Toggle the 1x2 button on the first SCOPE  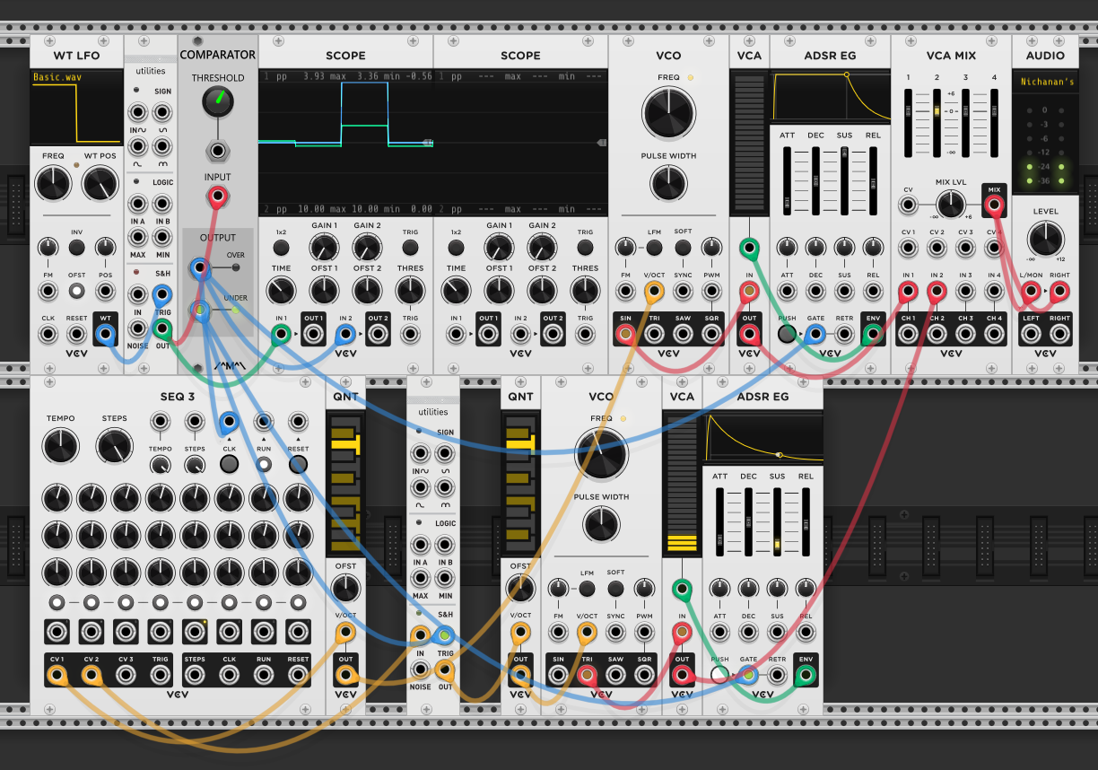(x=281, y=248)
